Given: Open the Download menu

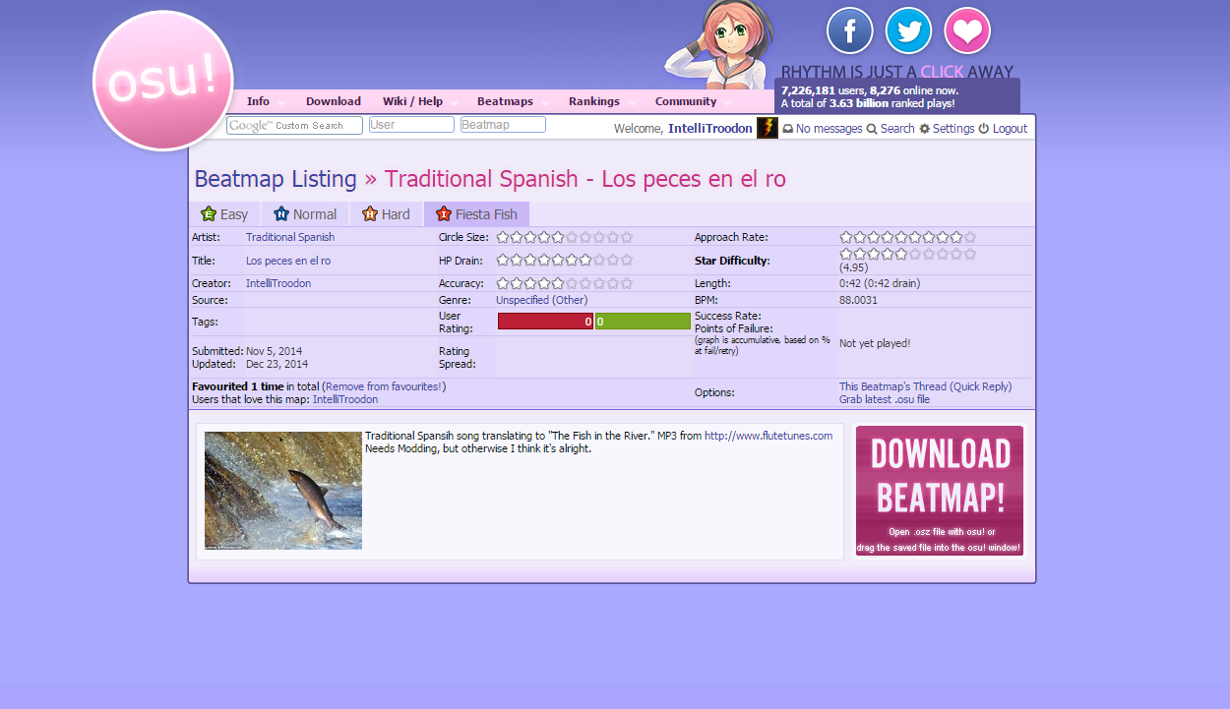Looking at the screenshot, I should [333, 101].
